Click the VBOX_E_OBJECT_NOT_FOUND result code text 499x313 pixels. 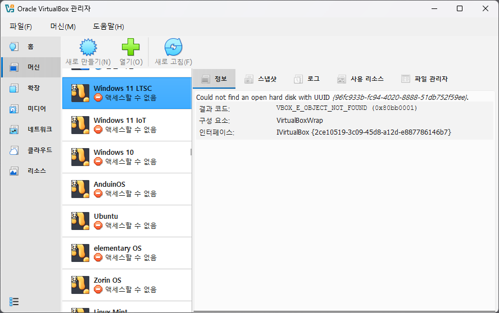[347, 108]
